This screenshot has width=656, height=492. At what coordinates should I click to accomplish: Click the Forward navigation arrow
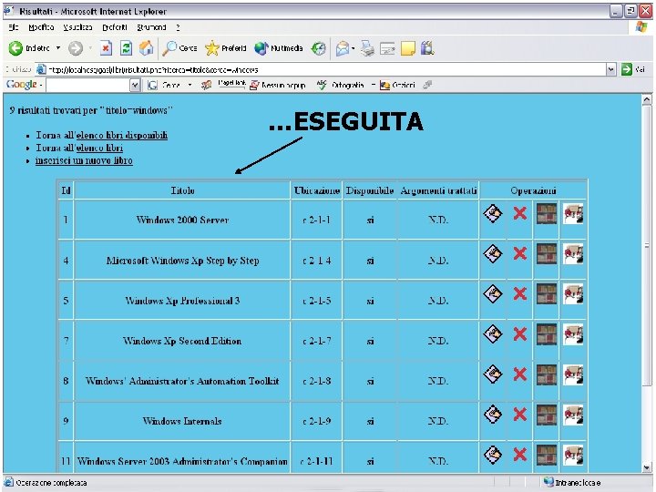pos(76,48)
